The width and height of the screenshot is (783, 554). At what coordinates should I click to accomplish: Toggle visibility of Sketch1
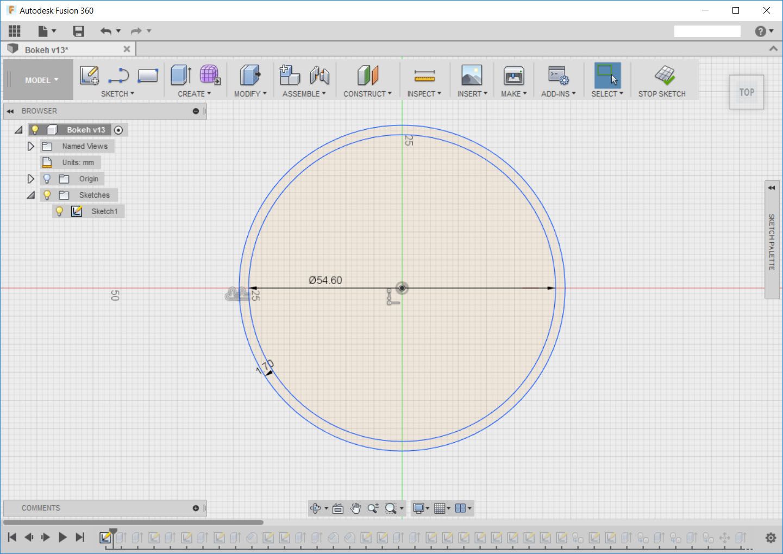coord(60,211)
